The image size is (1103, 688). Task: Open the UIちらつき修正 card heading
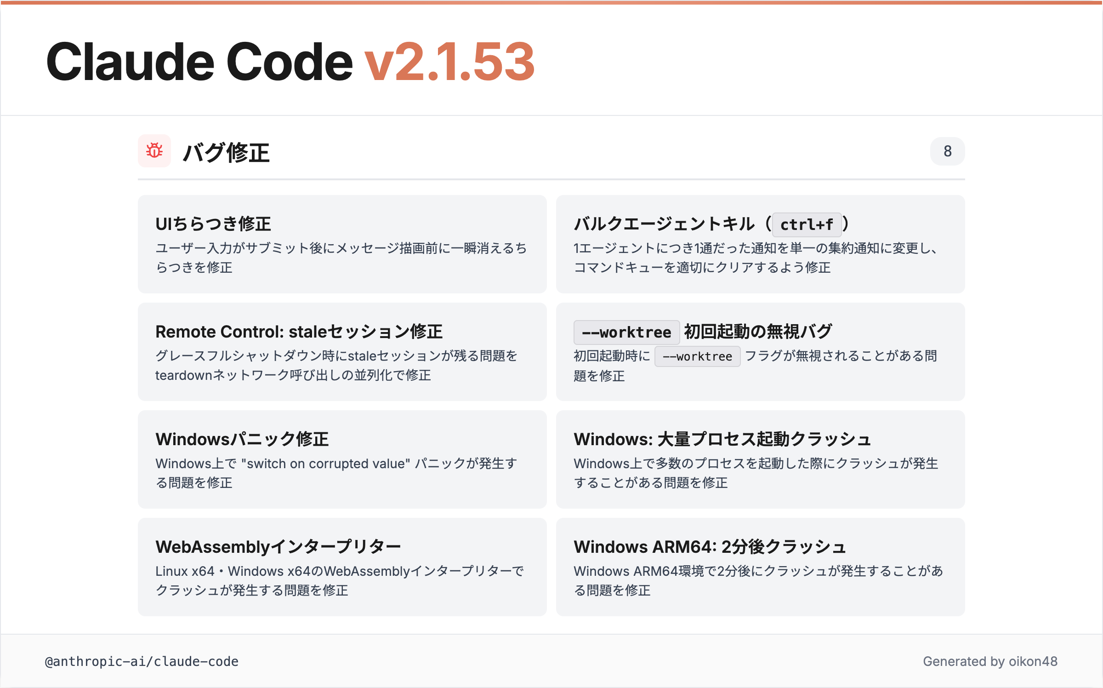[213, 224]
